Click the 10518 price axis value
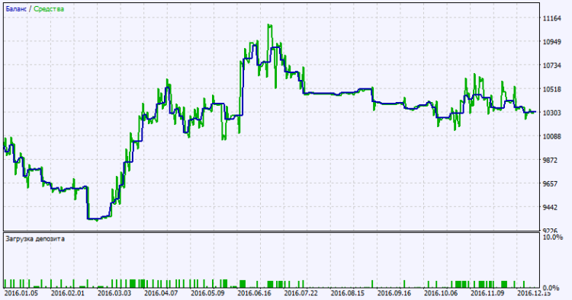Viewport: 572px width, 300px height. pyautogui.click(x=552, y=89)
